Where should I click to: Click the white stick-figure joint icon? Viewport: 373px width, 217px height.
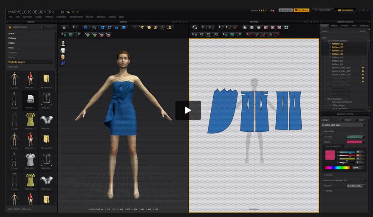point(162,28)
